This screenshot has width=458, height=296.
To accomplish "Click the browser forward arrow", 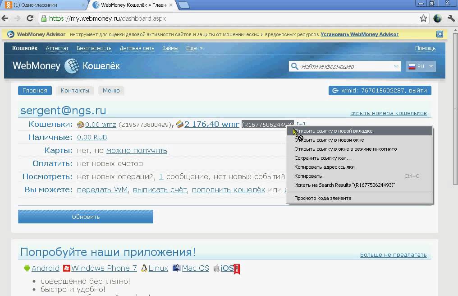I will tap(18, 18).
